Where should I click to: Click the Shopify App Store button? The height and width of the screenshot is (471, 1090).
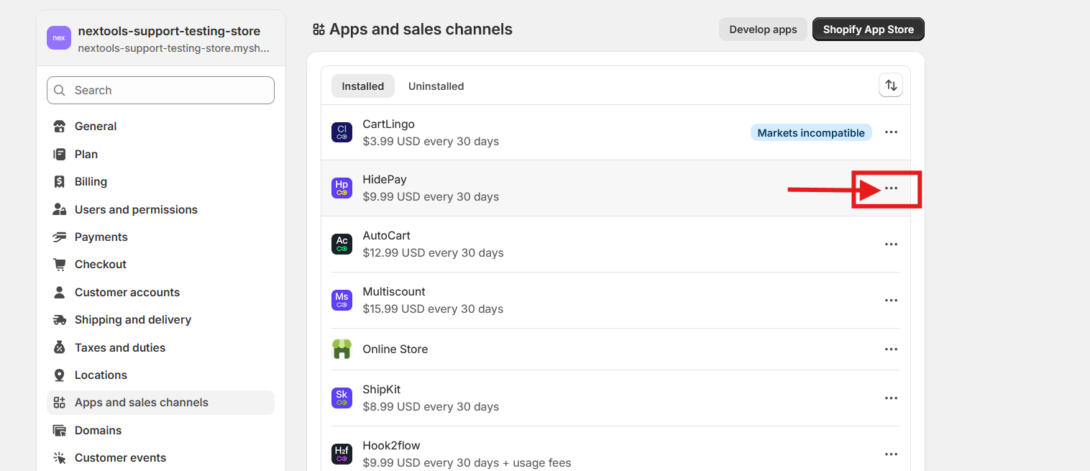[x=868, y=29]
